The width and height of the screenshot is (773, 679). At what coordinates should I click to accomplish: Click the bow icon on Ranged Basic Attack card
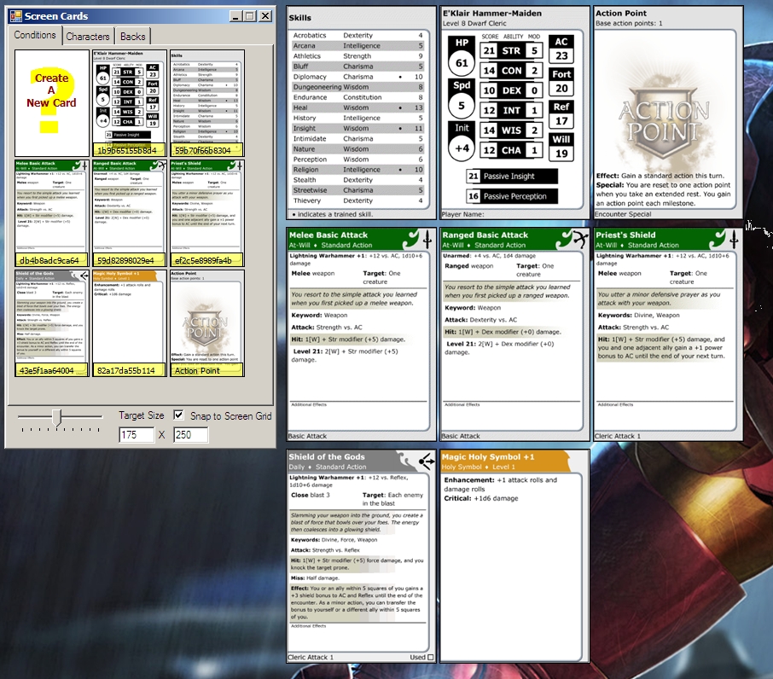580,239
